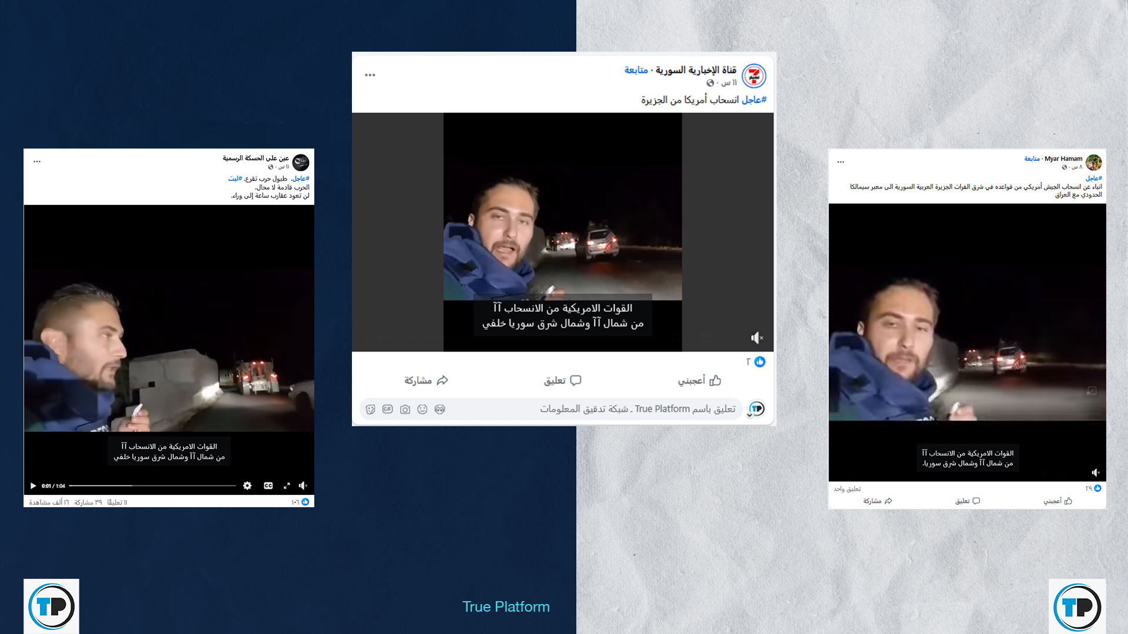Expand the left video to fullscreen

pyautogui.click(x=287, y=486)
